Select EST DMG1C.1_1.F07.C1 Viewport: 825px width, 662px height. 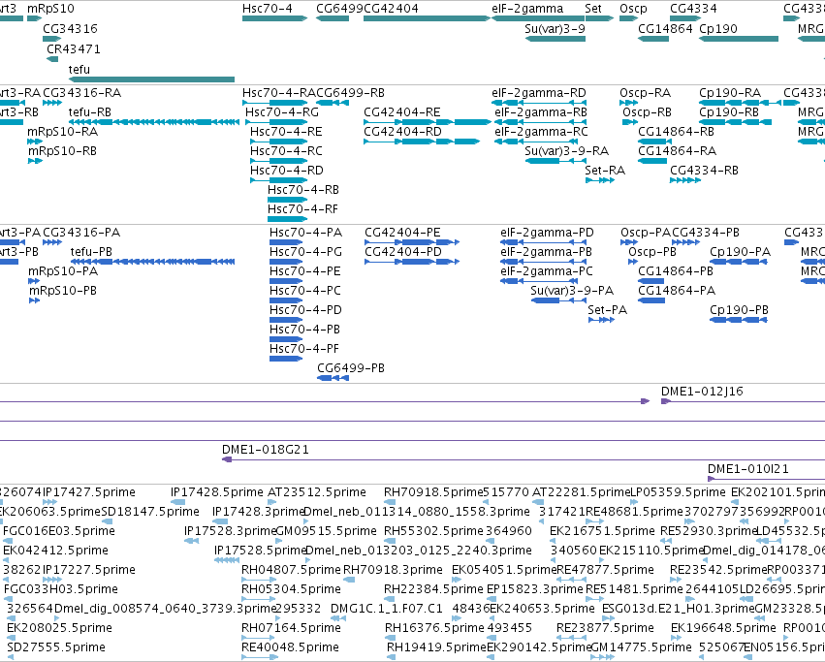[x=387, y=609]
